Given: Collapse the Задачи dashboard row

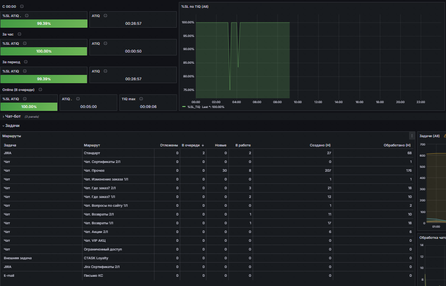Looking at the screenshot, I should pyautogui.click(x=12, y=125).
